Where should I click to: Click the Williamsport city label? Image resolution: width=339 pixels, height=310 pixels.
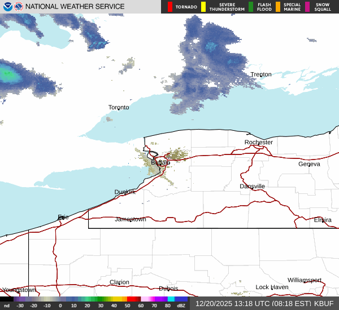[x=304, y=280]
